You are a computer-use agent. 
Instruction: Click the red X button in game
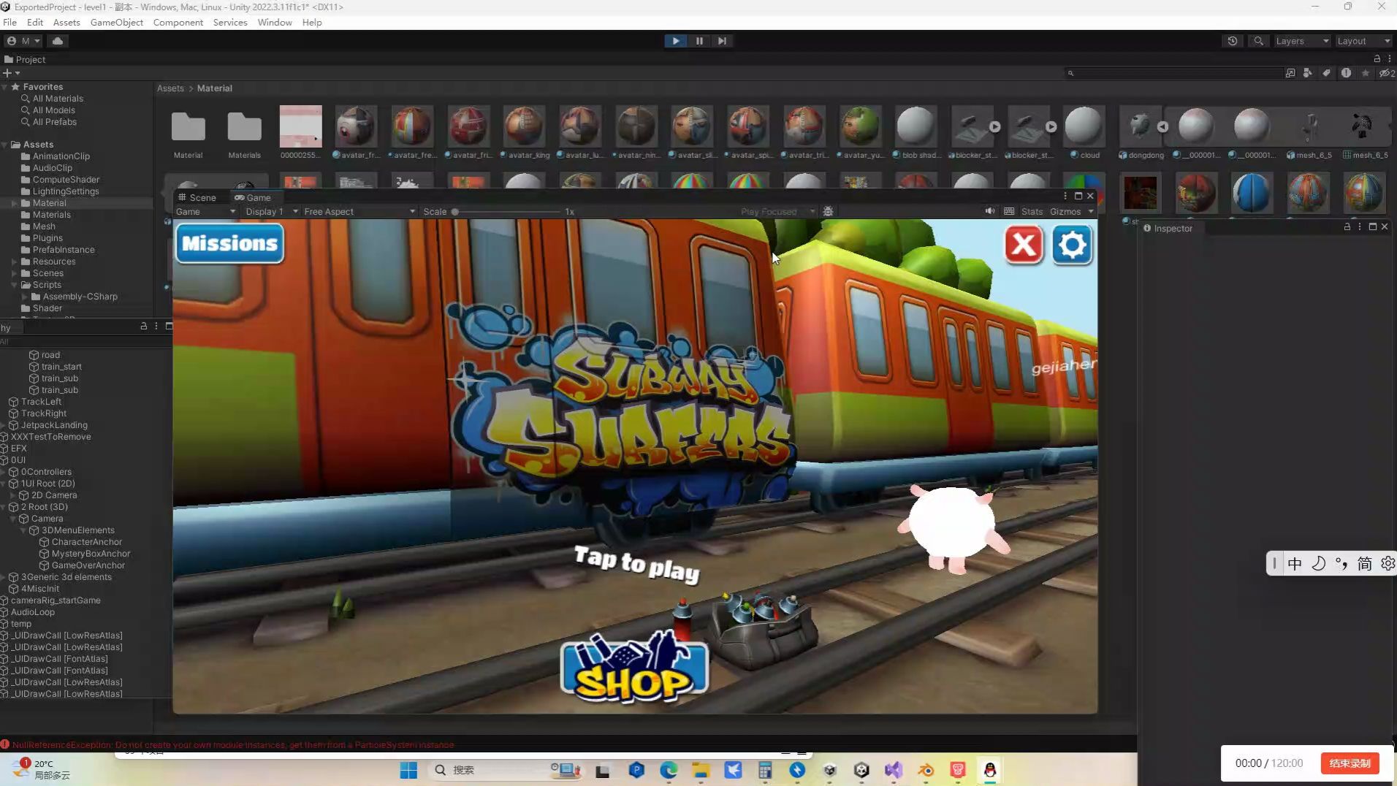pyautogui.click(x=1024, y=244)
